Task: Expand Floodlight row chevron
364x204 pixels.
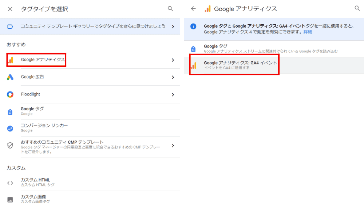Action: [x=173, y=94]
